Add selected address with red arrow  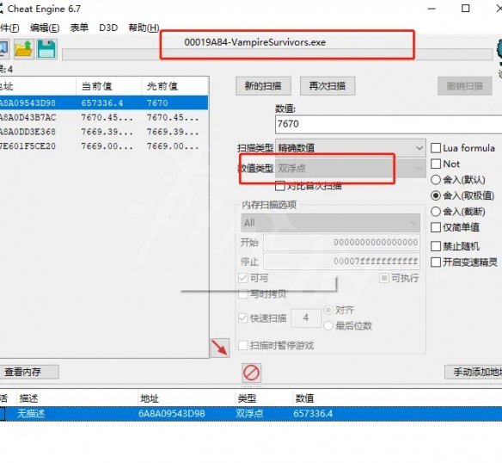(220, 348)
